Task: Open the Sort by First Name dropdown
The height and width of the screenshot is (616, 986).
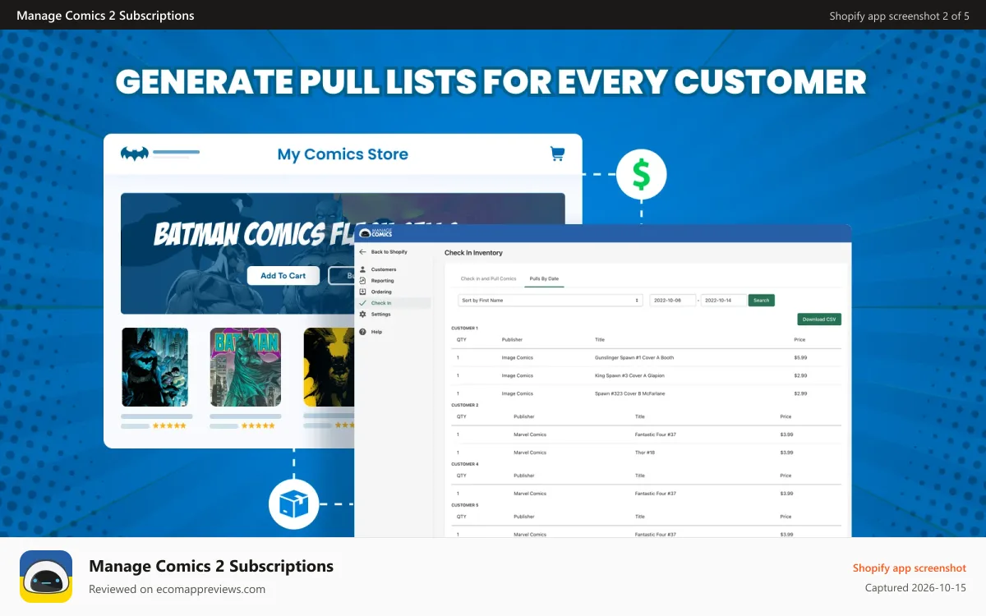Action: [550, 301]
